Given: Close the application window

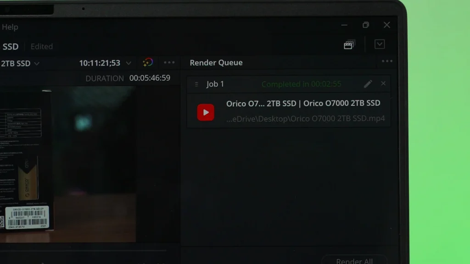Looking at the screenshot, I should point(387,25).
